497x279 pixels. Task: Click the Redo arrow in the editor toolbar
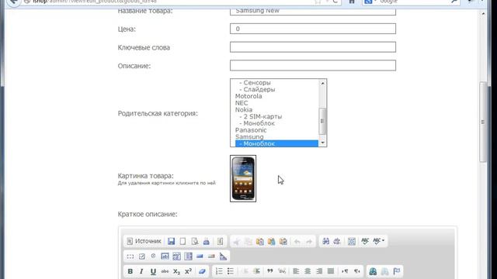click(x=309, y=242)
